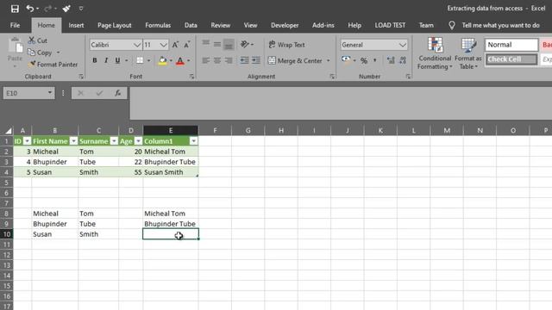Copy the selection
The height and width of the screenshot is (310, 552).
40,53
